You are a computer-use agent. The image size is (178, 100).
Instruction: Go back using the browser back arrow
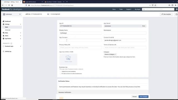click(3, 5)
